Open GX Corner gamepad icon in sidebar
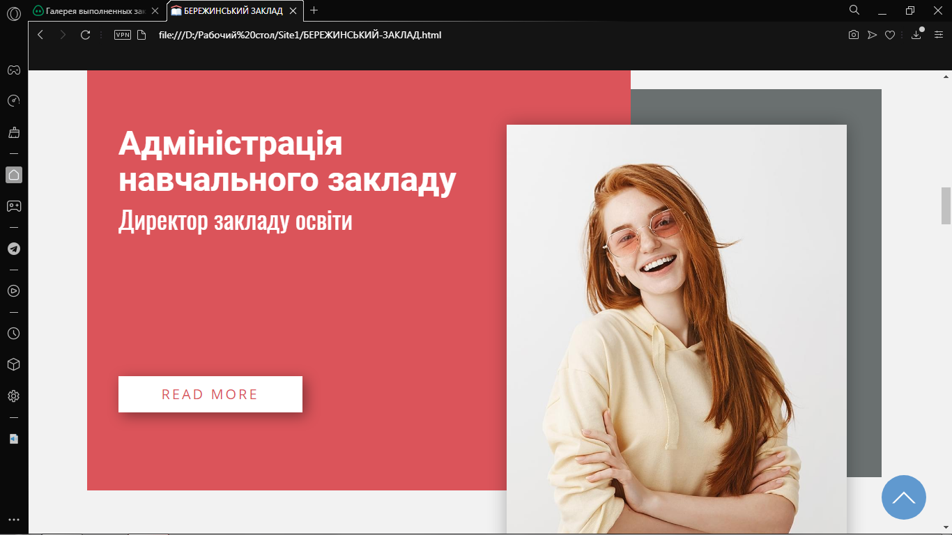Image resolution: width=952 pixels, height=535 pixels. point(14,70)
